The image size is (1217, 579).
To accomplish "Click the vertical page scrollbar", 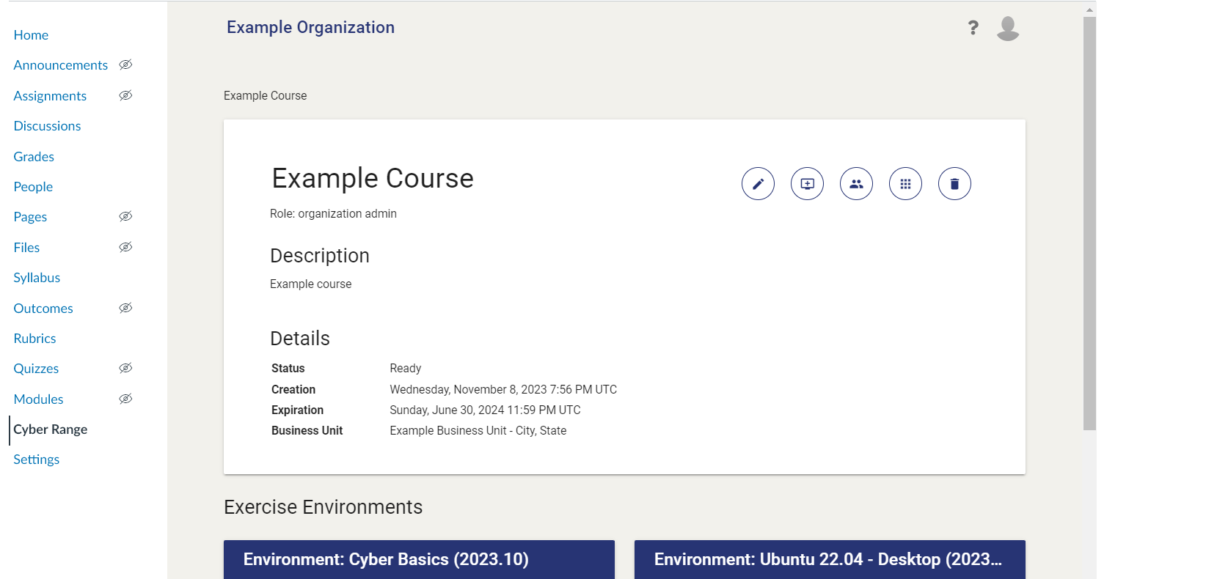I will 1089,220.
